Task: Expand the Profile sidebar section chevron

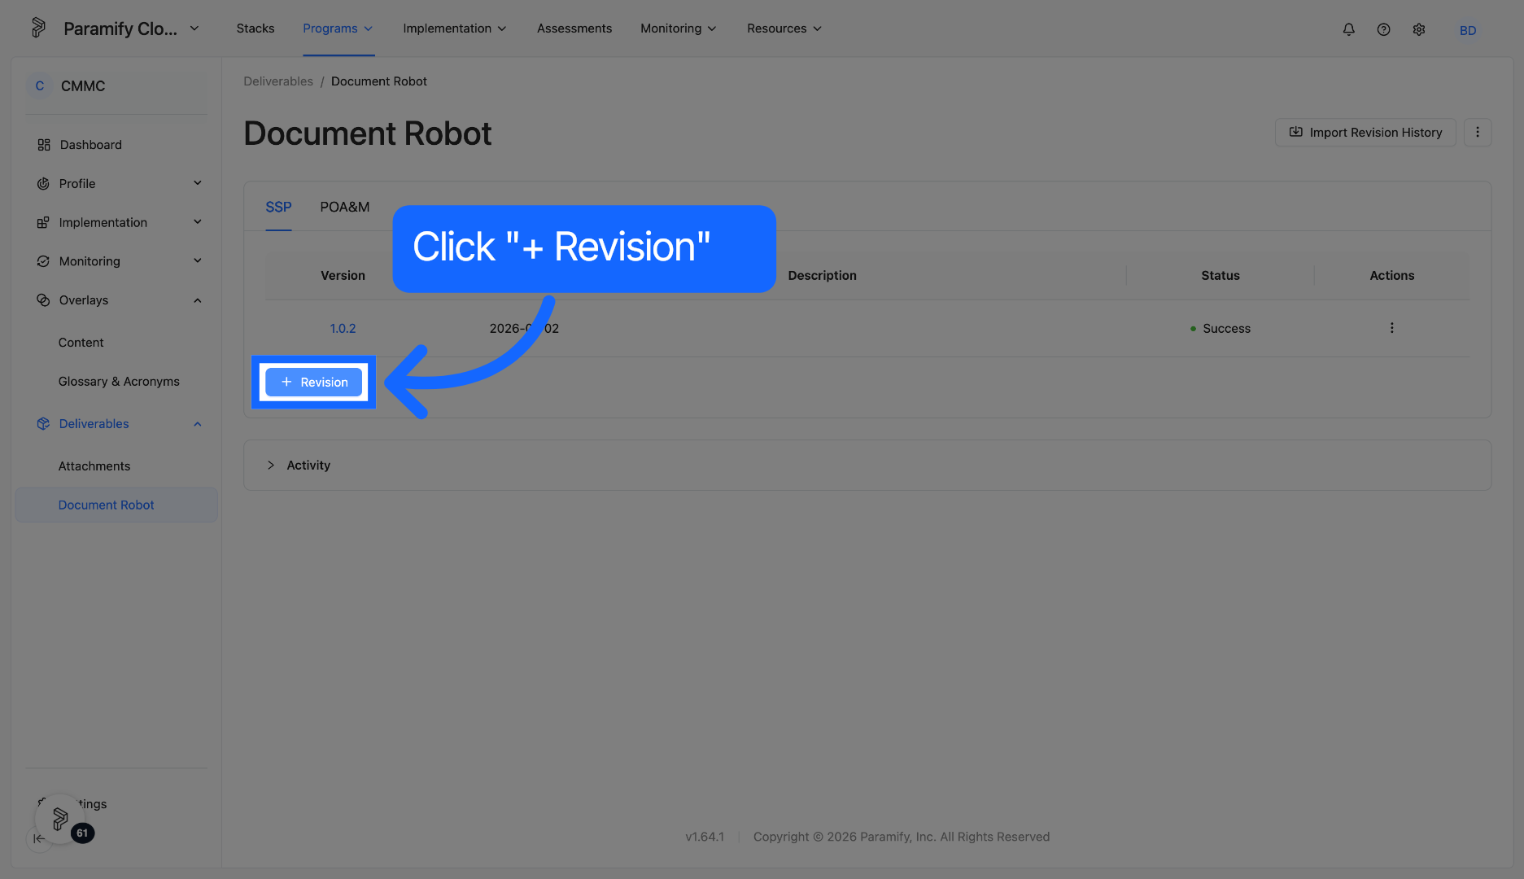Action: 197,183
